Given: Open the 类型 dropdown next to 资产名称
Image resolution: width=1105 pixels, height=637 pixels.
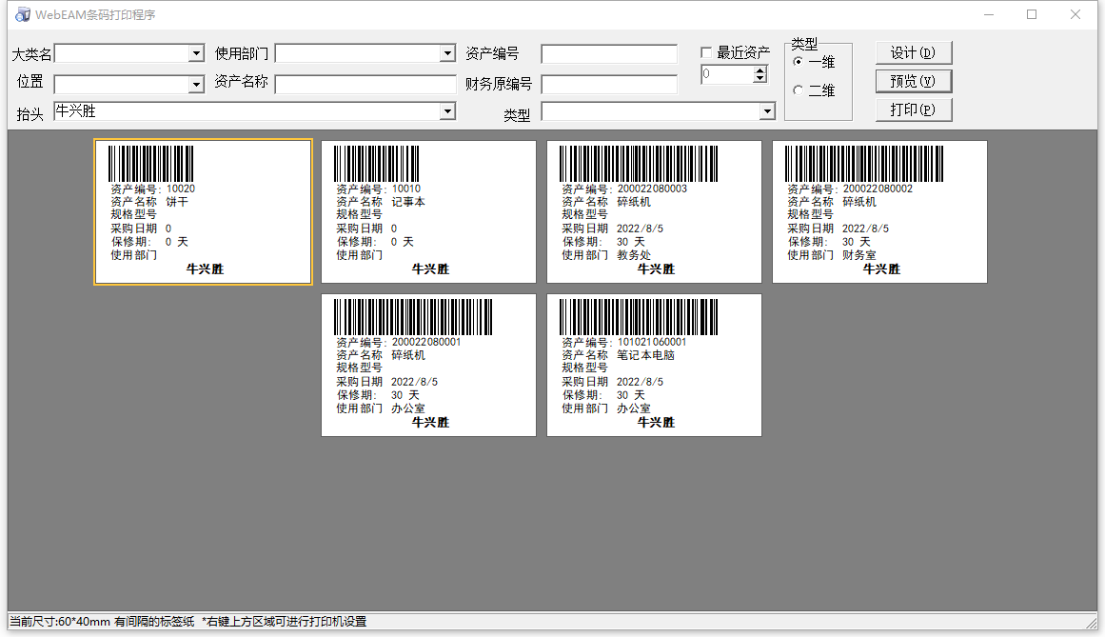Looking at the screenshot, I should [766, 111].
